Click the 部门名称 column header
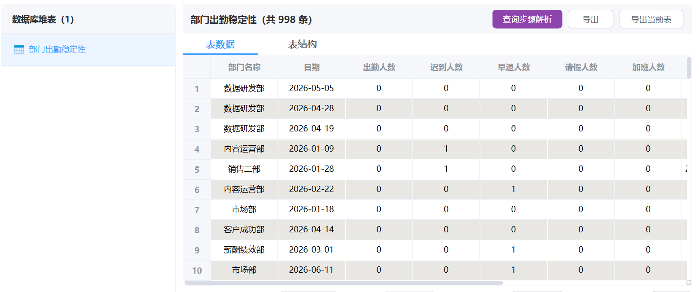Viewport: 699px width, 292px height. point(244,67)
